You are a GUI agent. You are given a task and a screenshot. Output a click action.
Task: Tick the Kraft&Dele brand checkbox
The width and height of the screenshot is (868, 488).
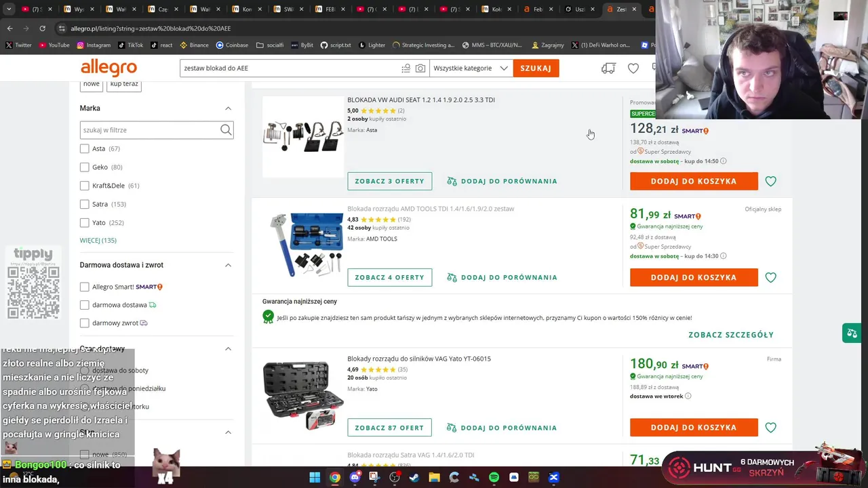(84, 186)
